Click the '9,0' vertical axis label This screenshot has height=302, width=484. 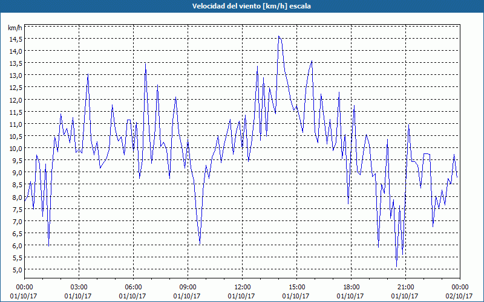coord(18,173)
